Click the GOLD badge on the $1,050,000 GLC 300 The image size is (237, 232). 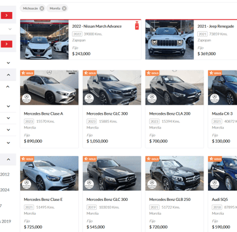pos(90,73)
